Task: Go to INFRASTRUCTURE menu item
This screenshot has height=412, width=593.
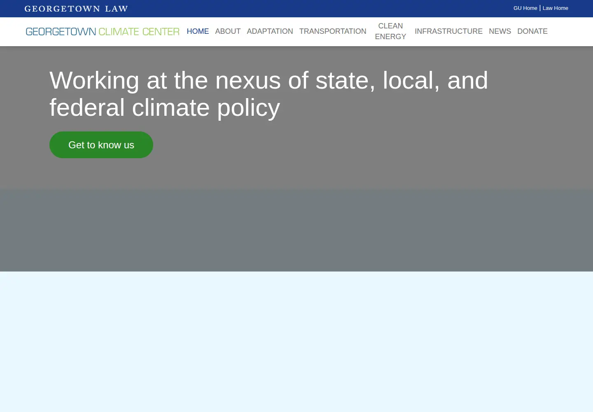Action: pos(448,31)
